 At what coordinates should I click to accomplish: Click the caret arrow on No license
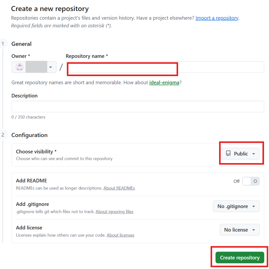254,230
